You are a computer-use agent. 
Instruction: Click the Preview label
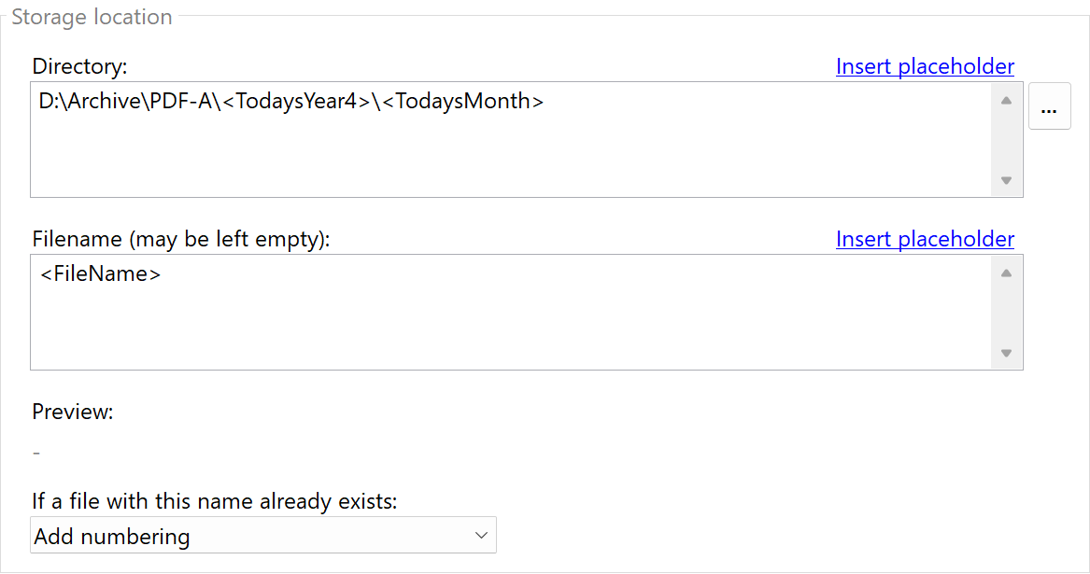coord(73,412)
